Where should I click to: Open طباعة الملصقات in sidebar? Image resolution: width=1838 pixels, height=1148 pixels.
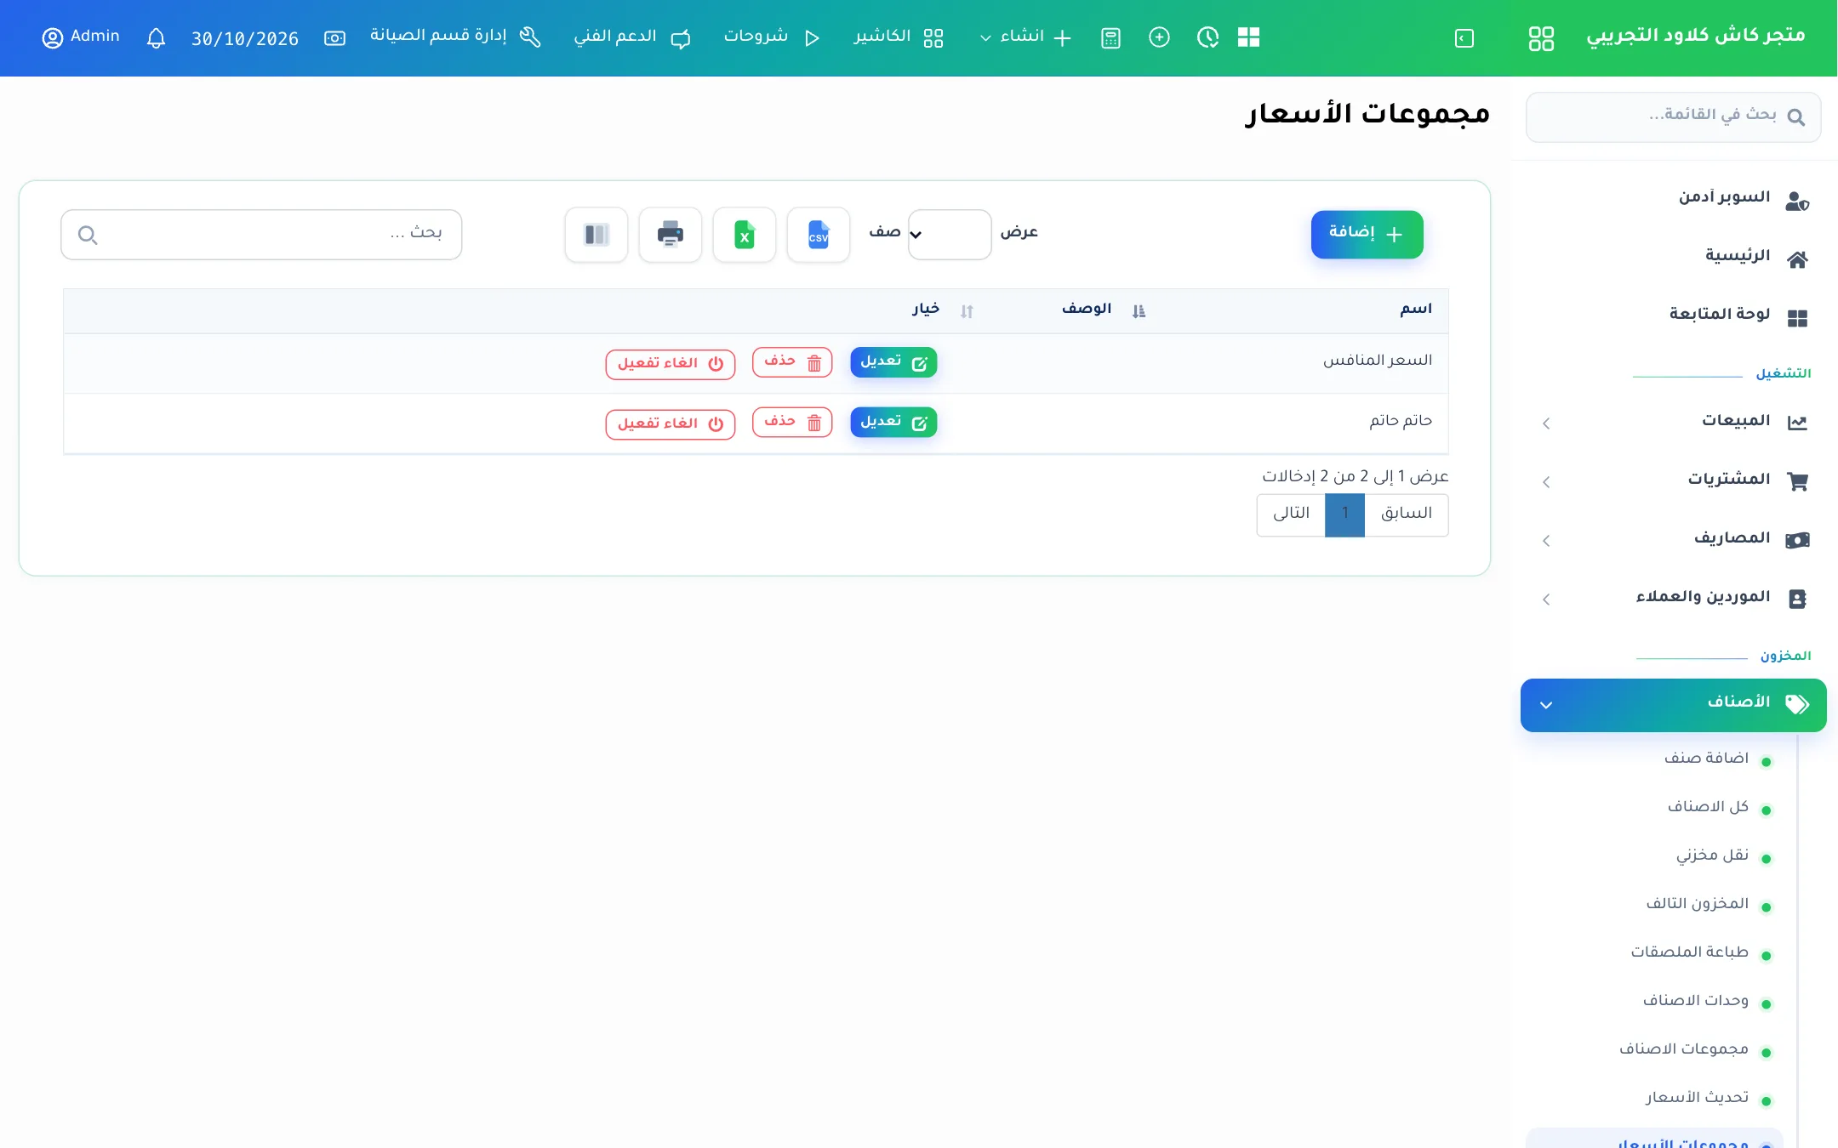pyautogui.click(x=1689, y=952)
